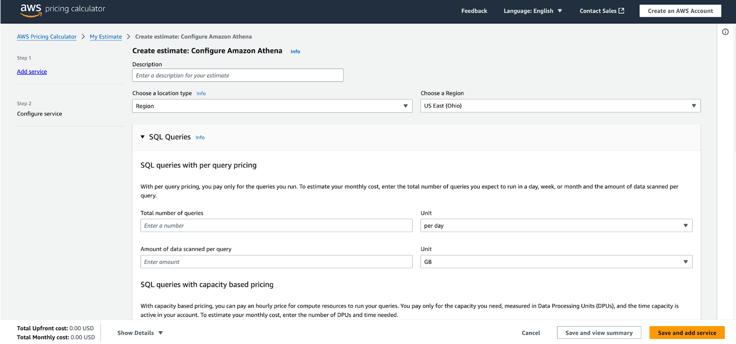This screenshot has height=344, width=736.
Task: Open the GB data unit dropdown
Action: [x=556, y=262]
